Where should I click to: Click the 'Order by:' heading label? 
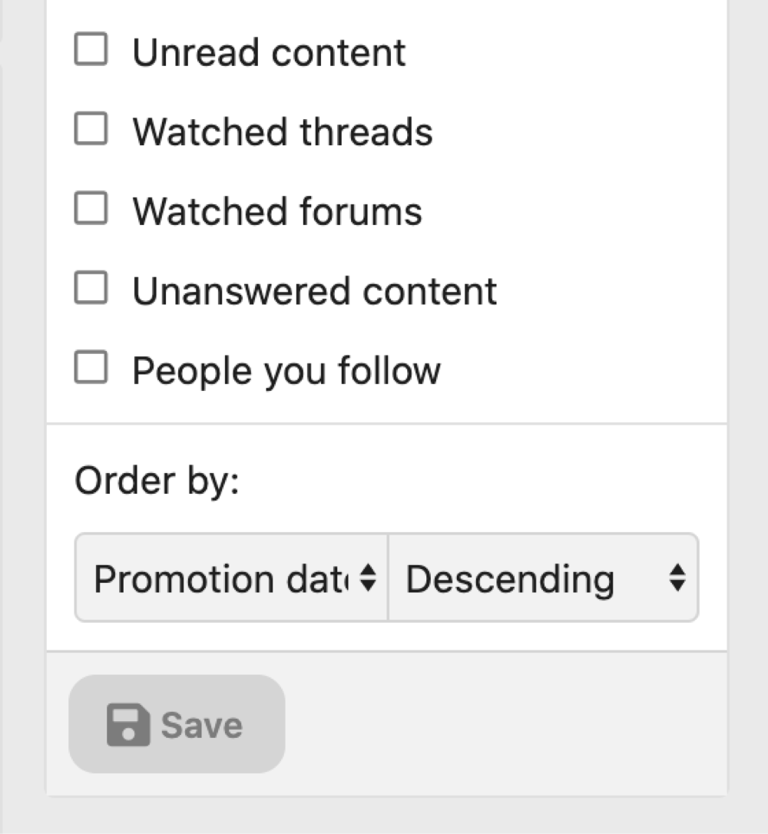157,481
